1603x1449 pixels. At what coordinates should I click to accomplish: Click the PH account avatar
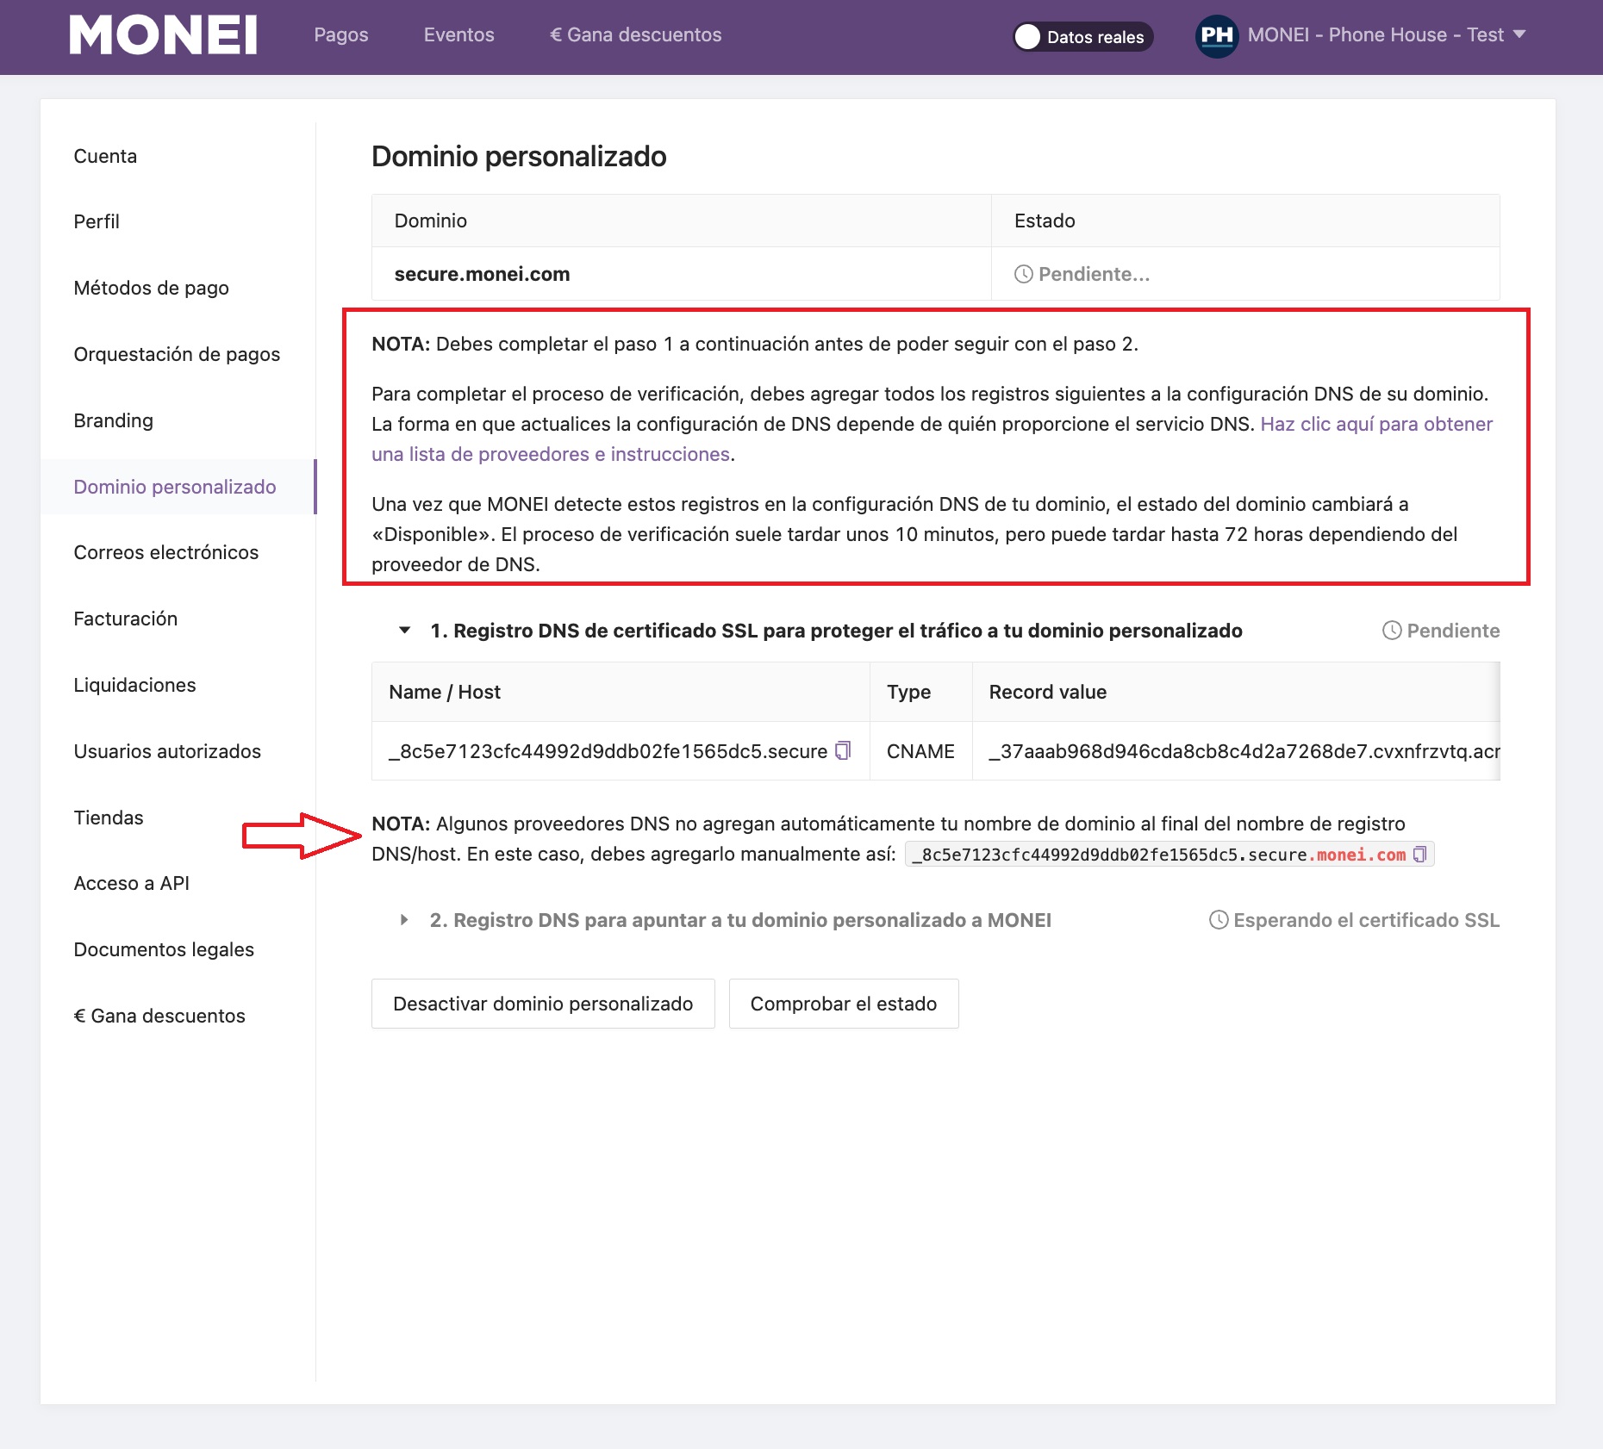click(x=1216, y=36)
